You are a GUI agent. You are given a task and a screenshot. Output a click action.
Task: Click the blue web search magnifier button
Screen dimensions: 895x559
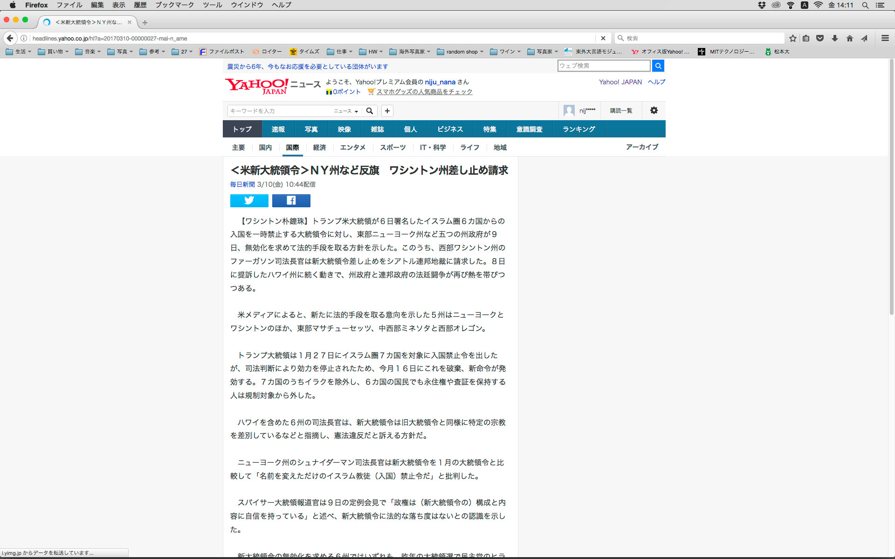coord(658,66)
